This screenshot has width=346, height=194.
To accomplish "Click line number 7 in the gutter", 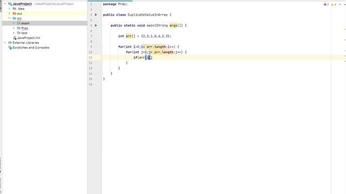I will click(x=91, y=36).
